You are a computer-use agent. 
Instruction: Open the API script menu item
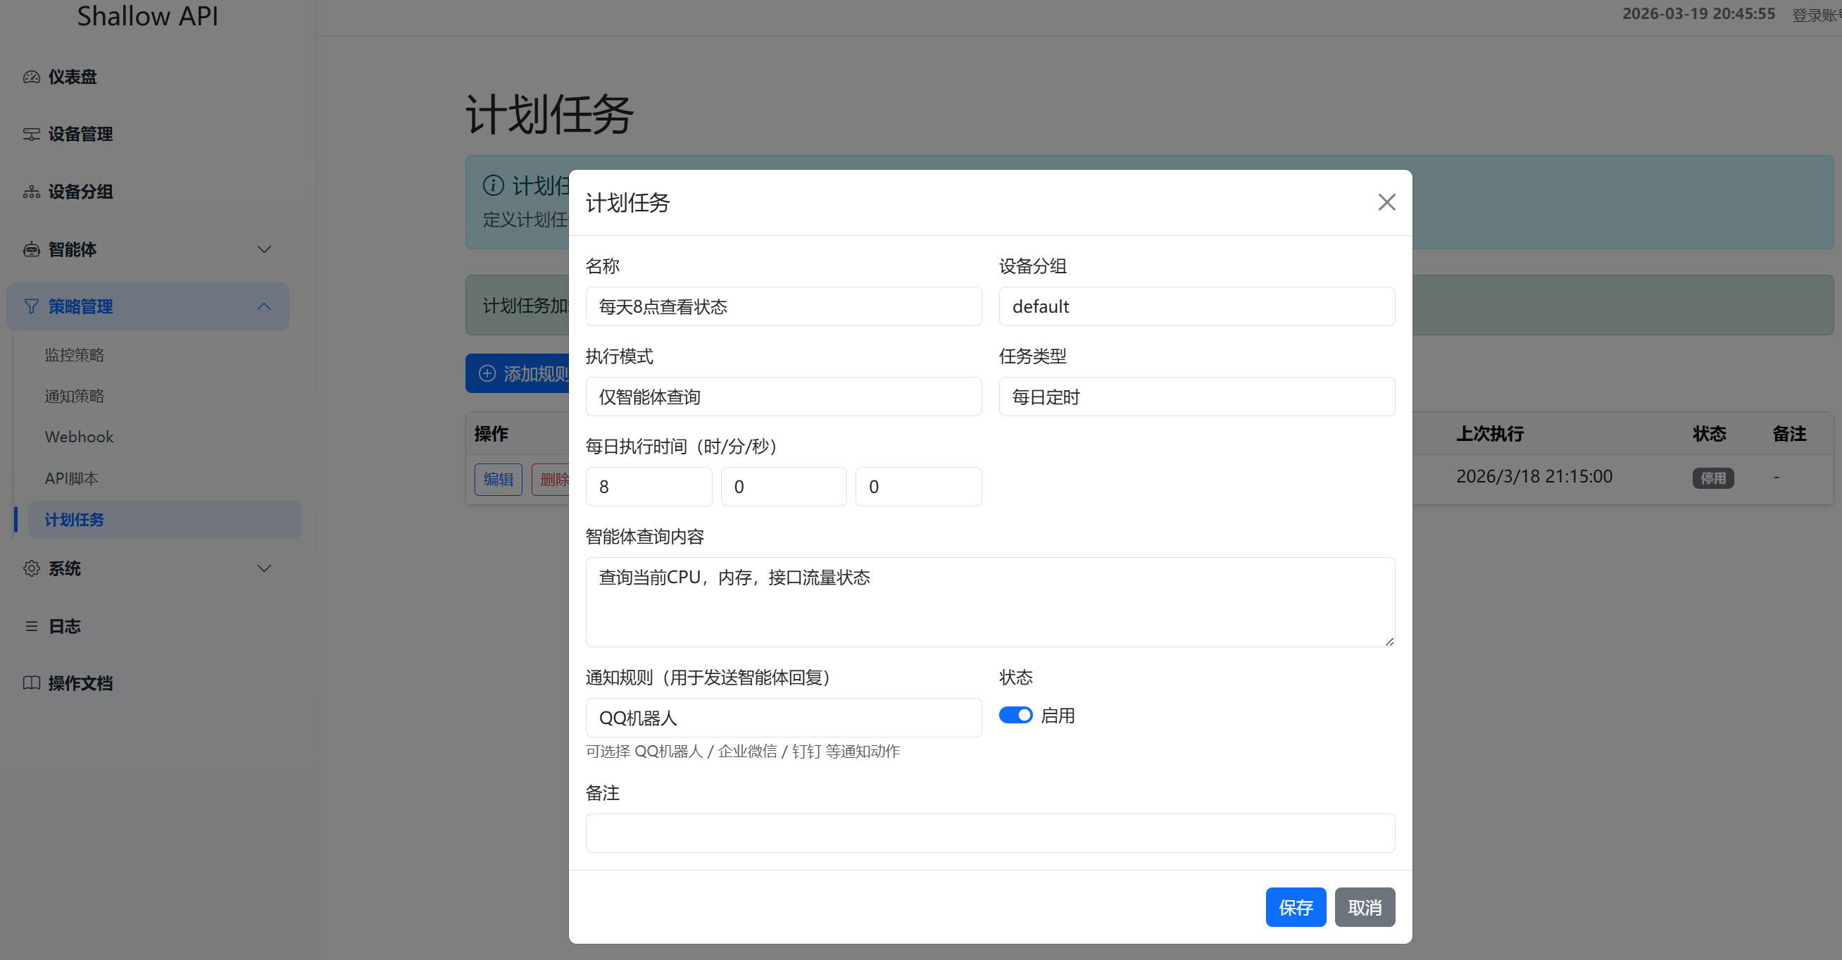72,478
